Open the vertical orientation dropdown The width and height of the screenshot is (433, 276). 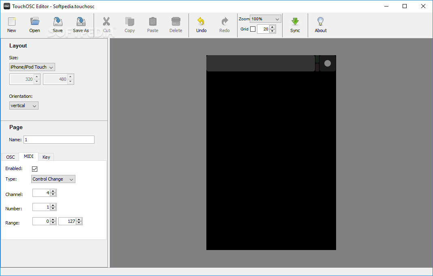24,106
